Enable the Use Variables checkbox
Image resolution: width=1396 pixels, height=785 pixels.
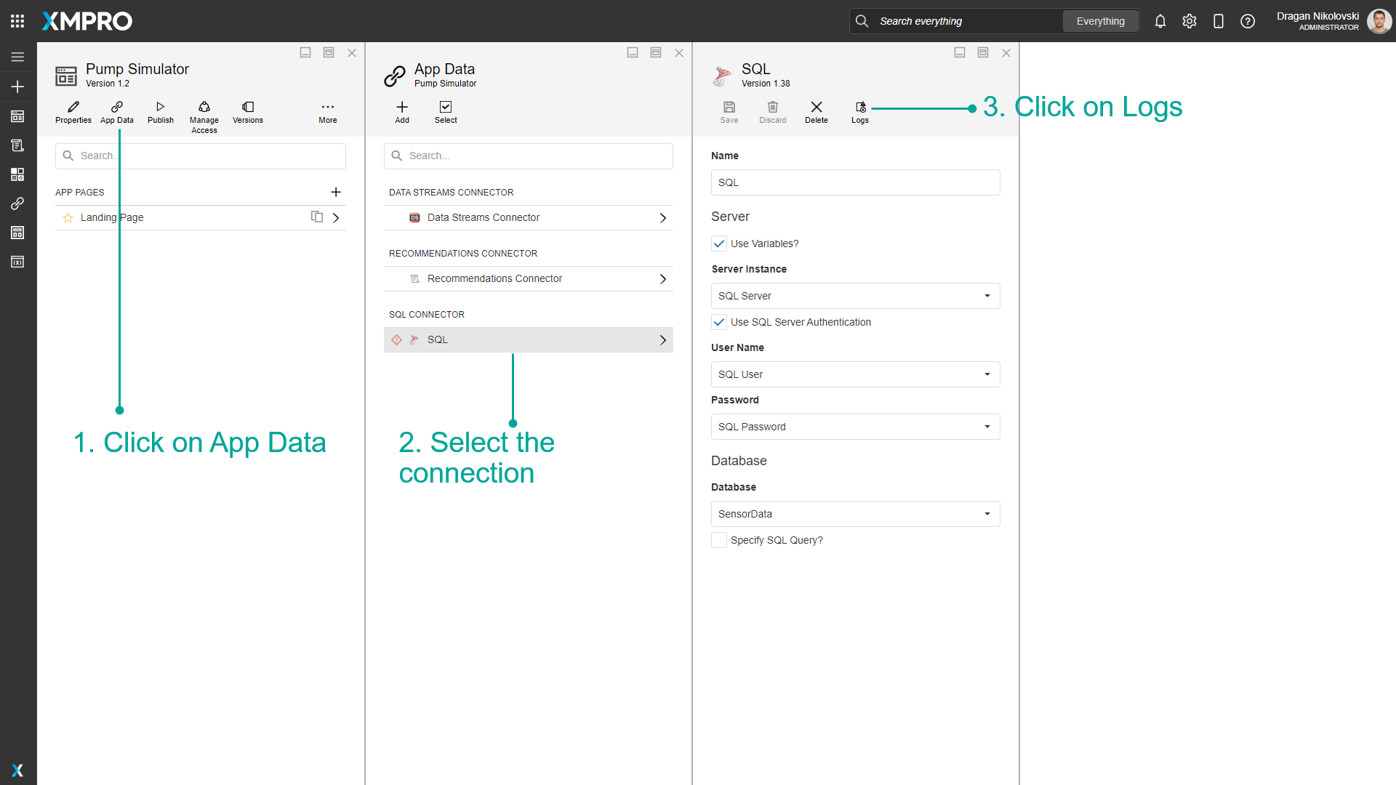tap(719, 243)
